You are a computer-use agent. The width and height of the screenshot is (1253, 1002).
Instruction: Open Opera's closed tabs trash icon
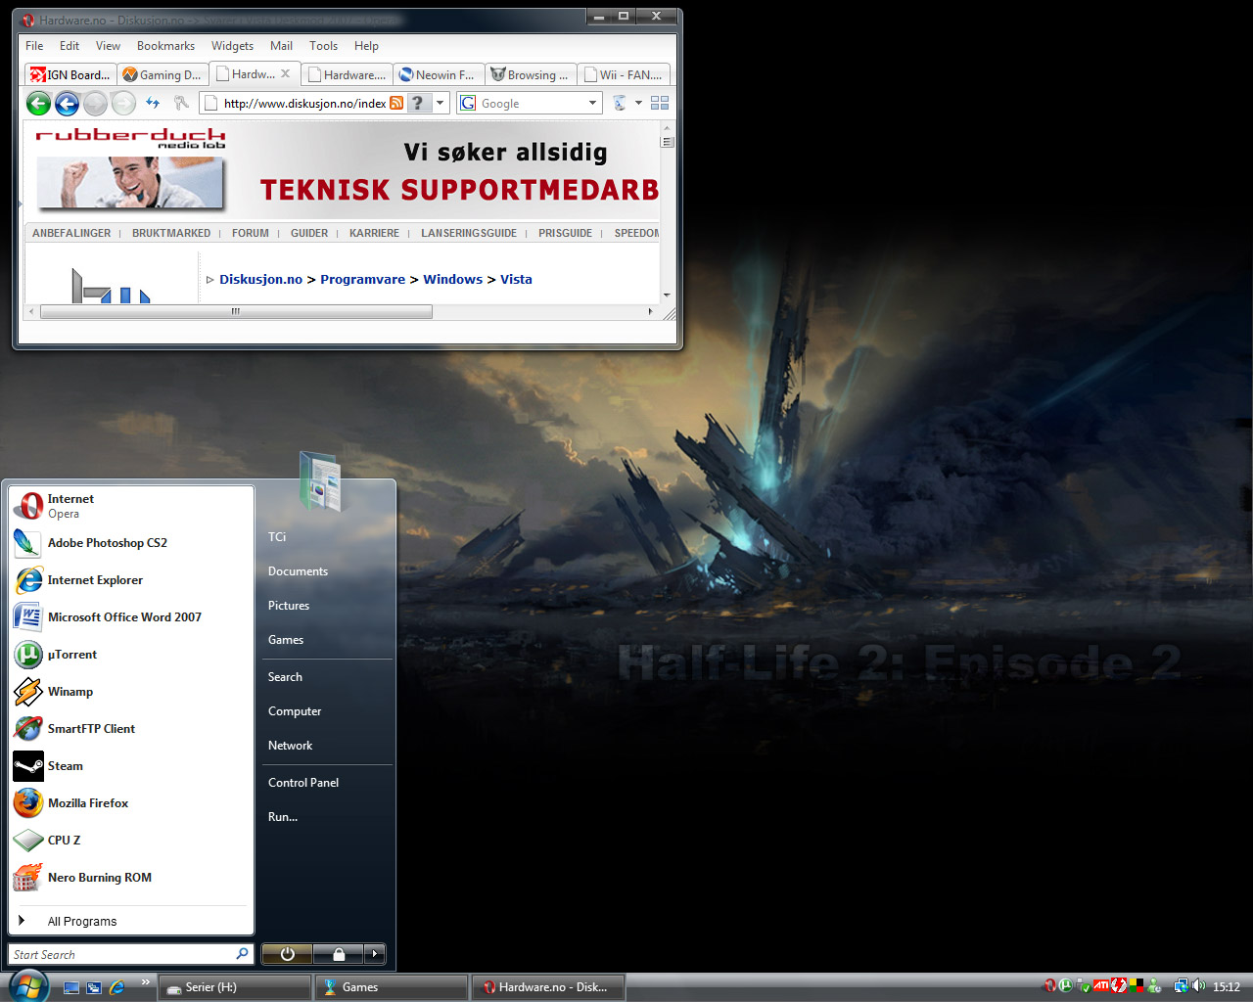tap(619, 103)
